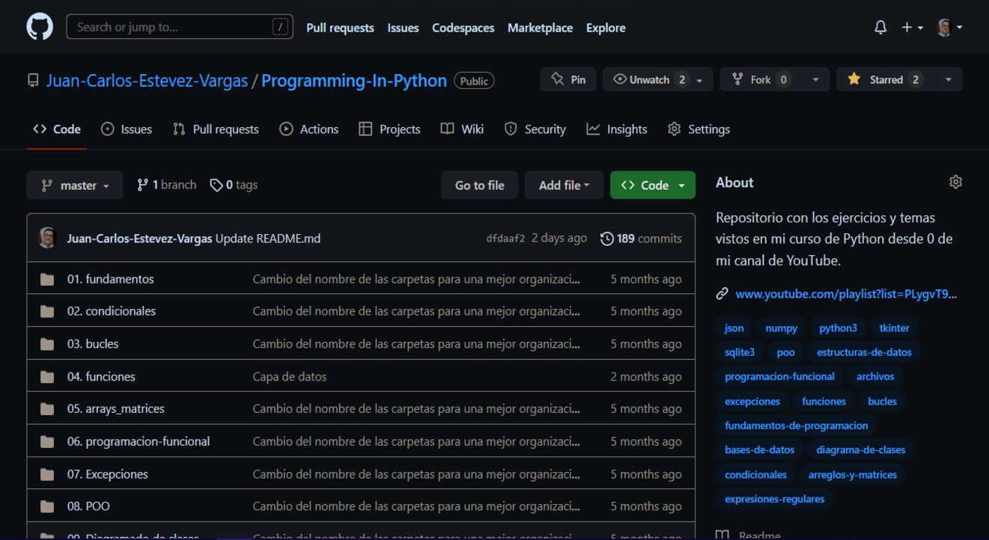Open Programming-In-Python repository name link
This screenshot has height=540, width=989.
point(354,81)
